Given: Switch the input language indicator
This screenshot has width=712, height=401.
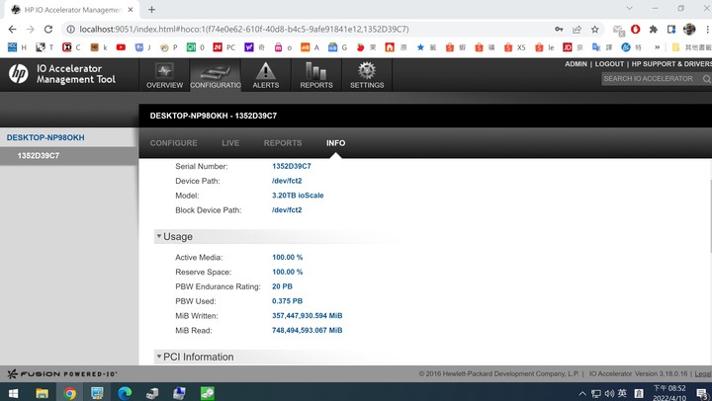Looking at the screenshot, I should coord(622,393).
